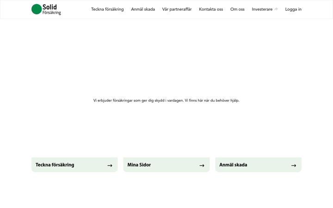Open the Kontakta oss menu item

click(x=211, y=9)
